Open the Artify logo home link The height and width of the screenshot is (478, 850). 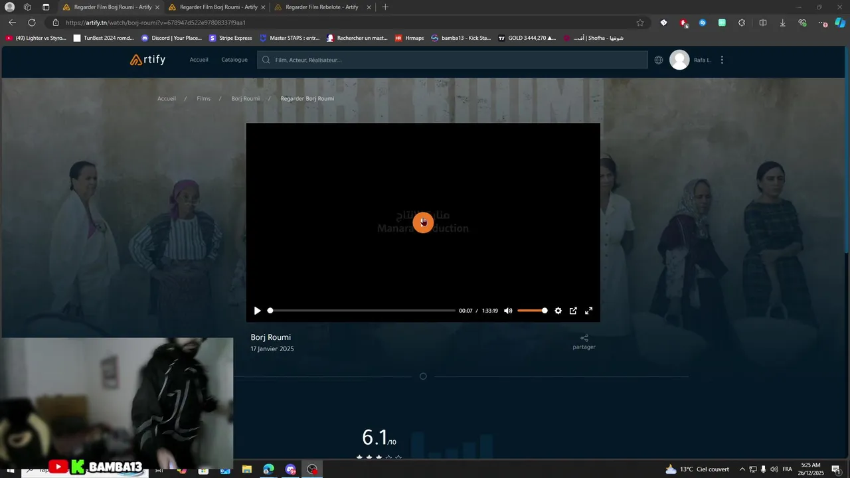(x=147, y=60)
